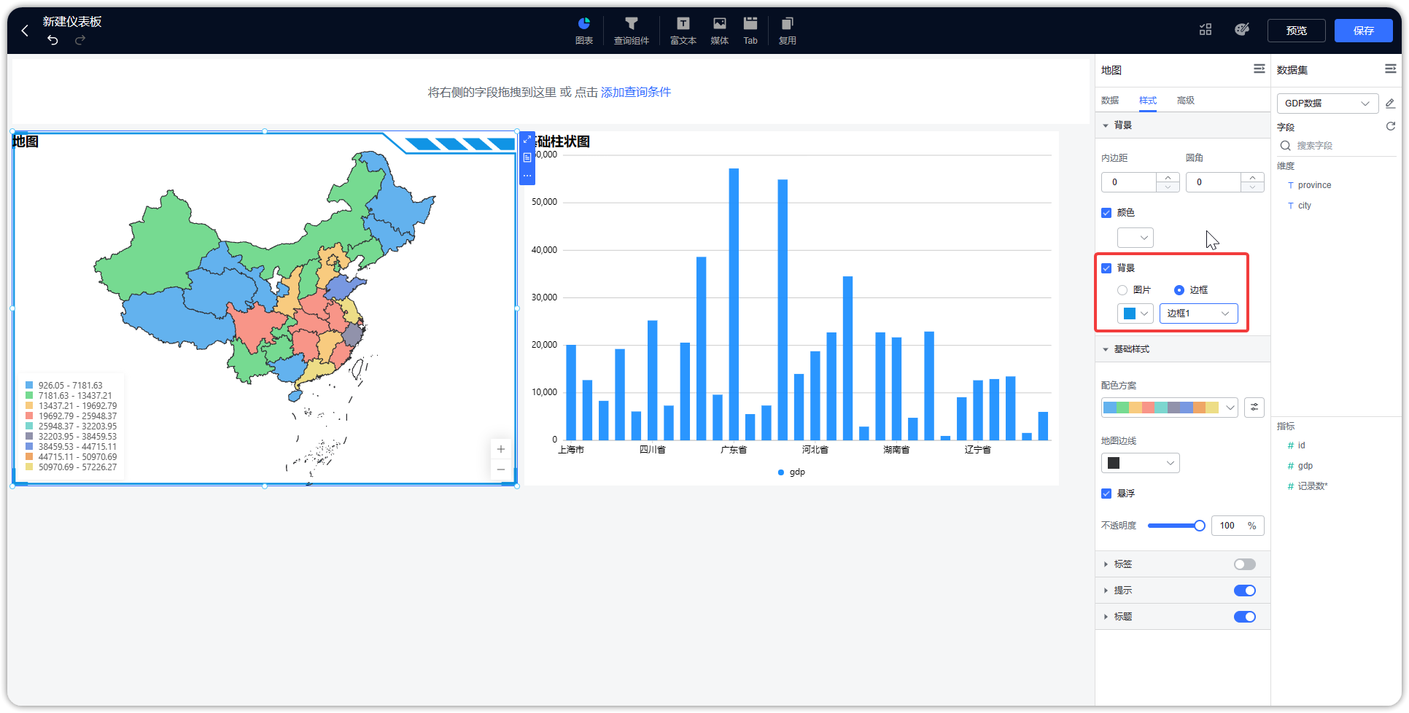Select the 记录数* metric field
This screenshot has height=713, width=1409.
click(x=1308, y=486)
